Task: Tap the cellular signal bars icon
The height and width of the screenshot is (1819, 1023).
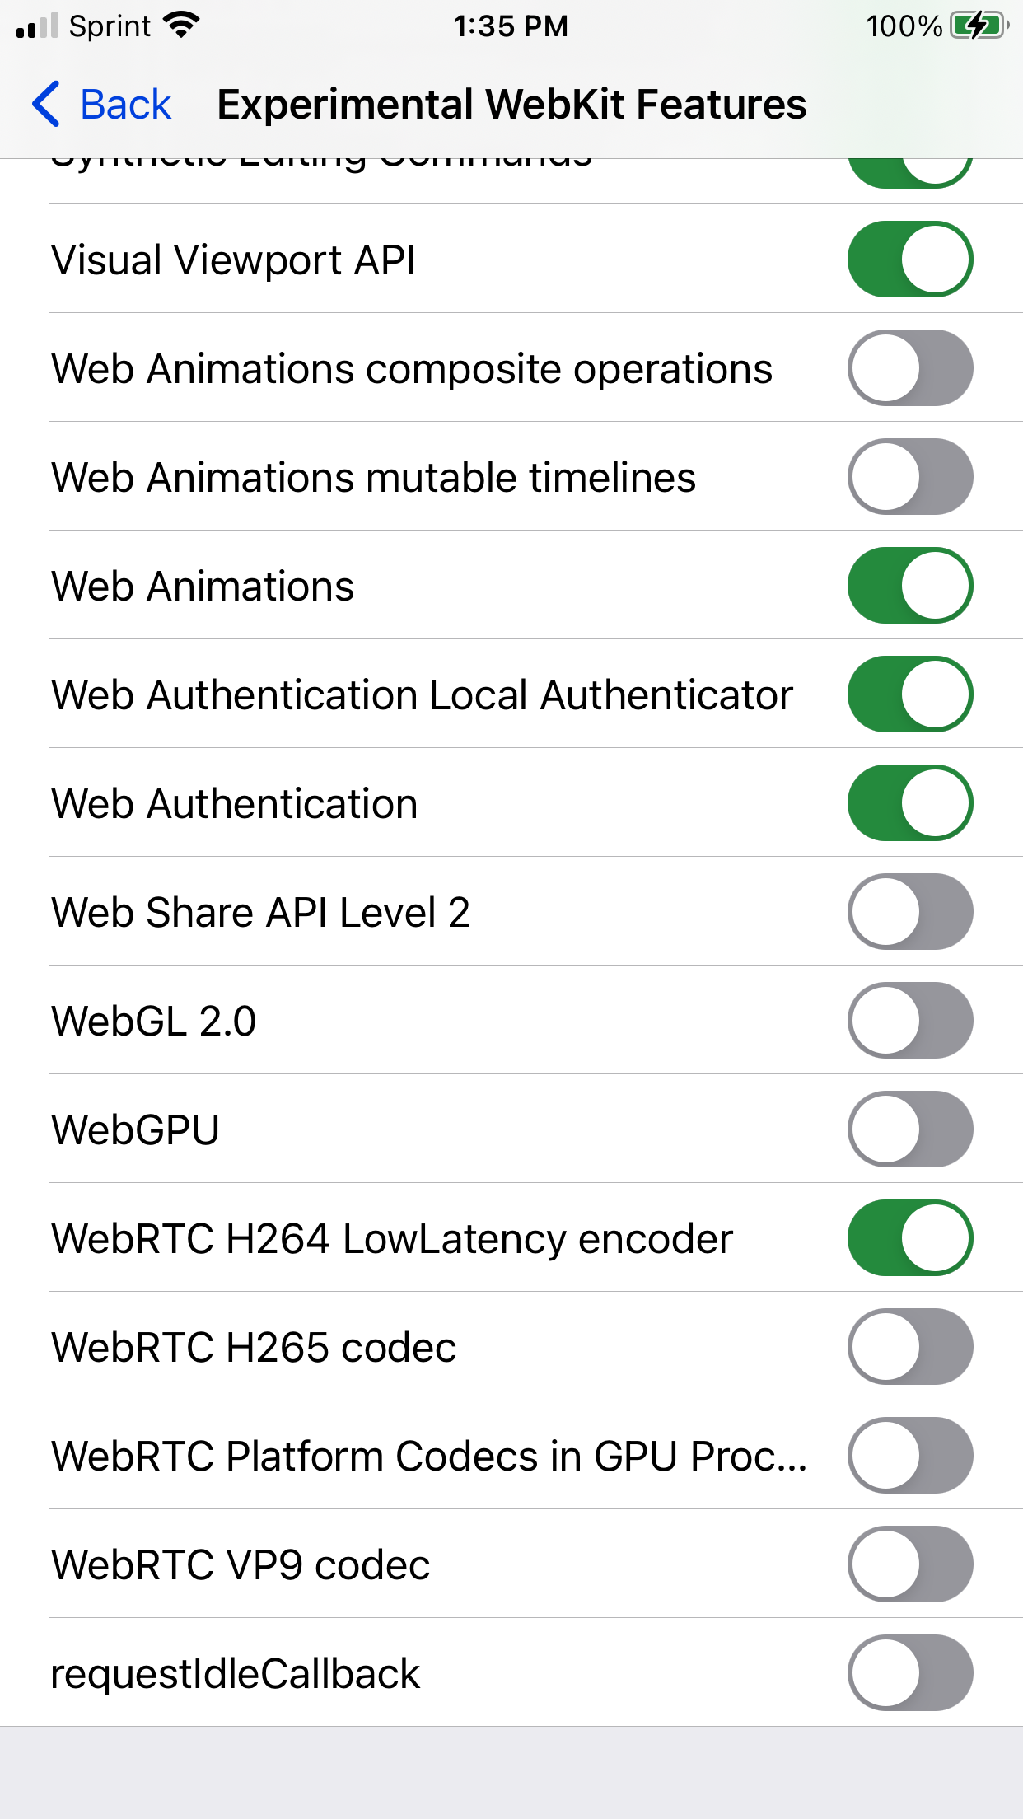Action: [37, 26]
